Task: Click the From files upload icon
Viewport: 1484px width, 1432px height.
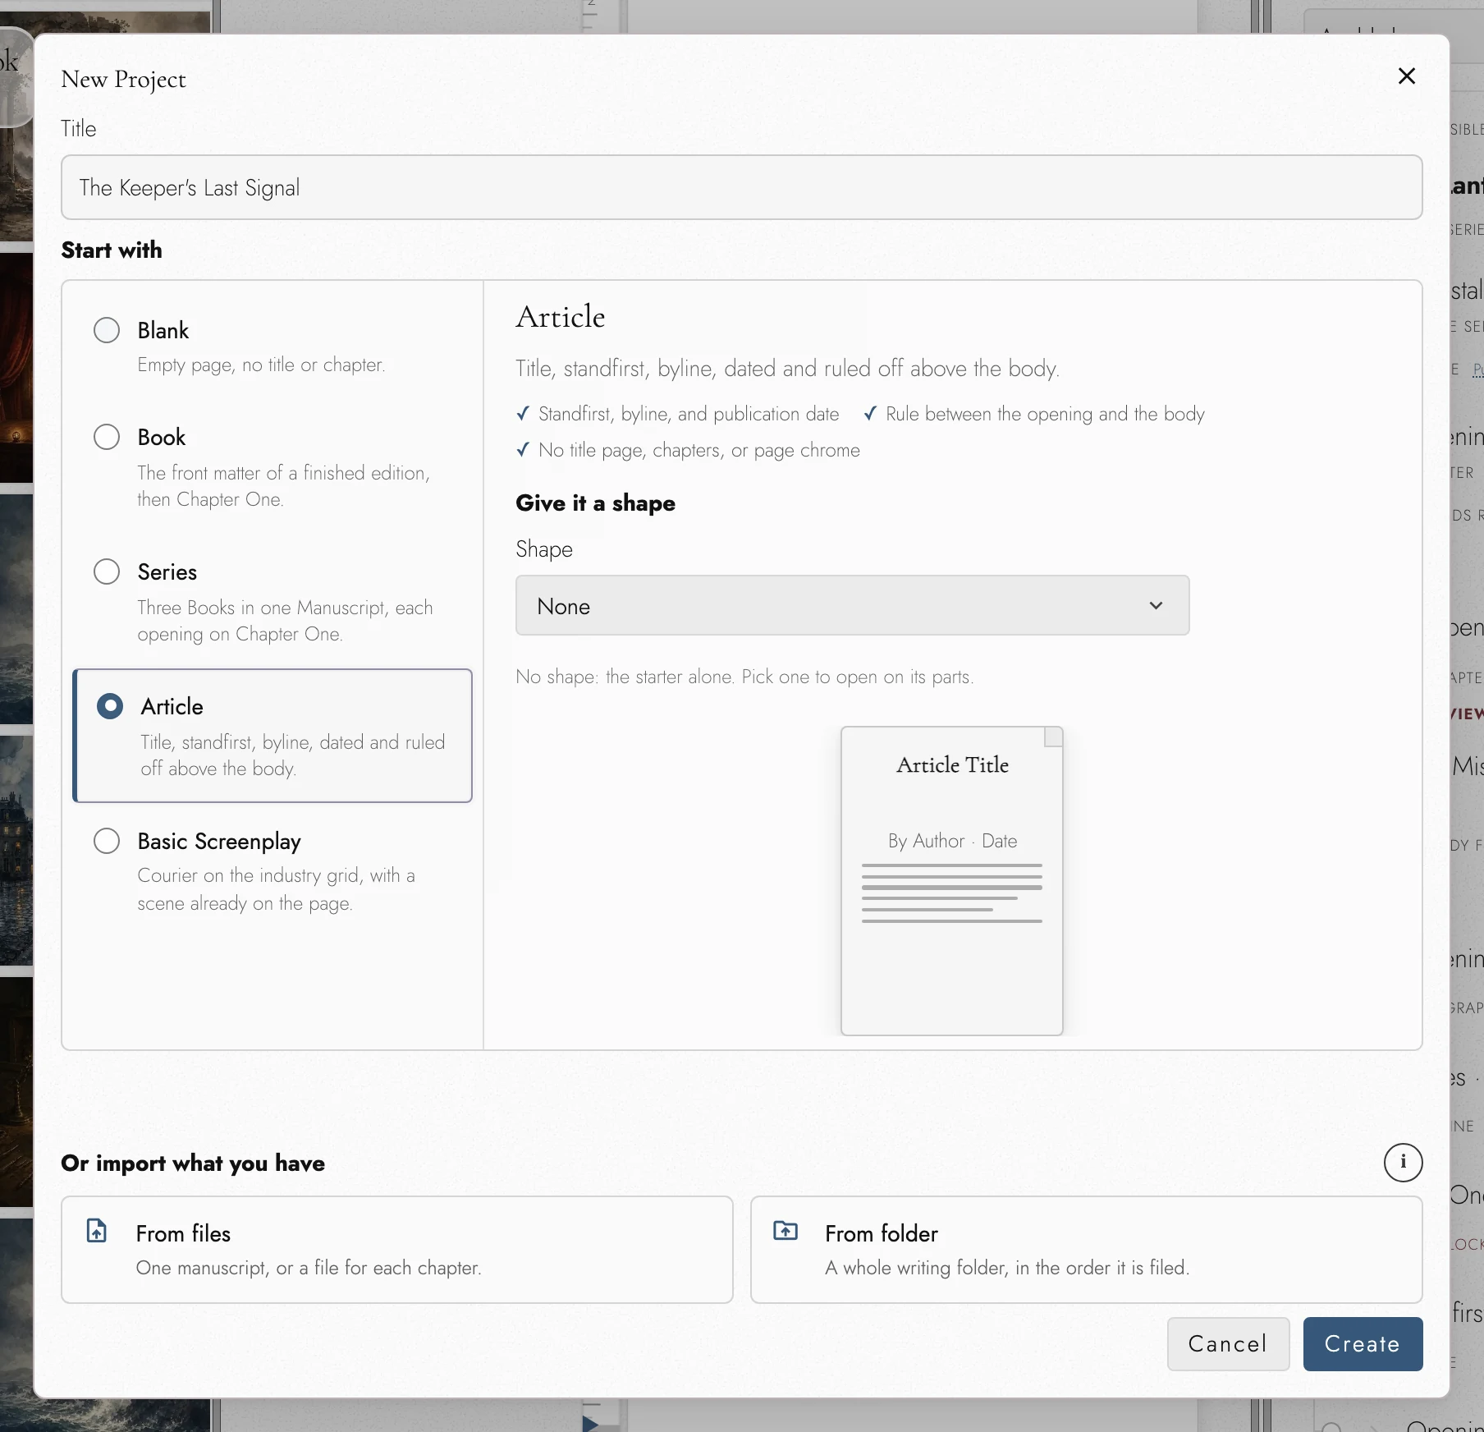Action: [97, 1231]
